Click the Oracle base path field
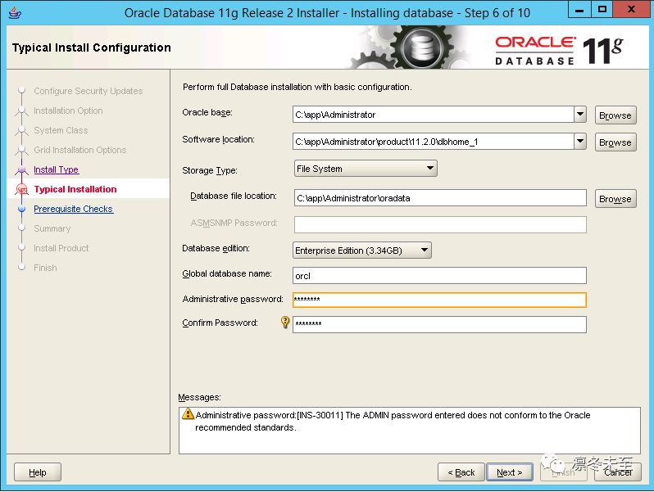 434,115
